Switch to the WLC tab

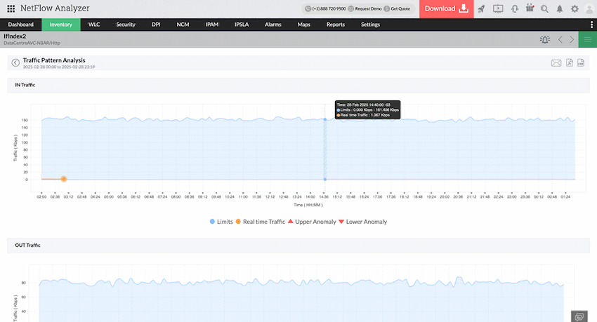(94, 25)
